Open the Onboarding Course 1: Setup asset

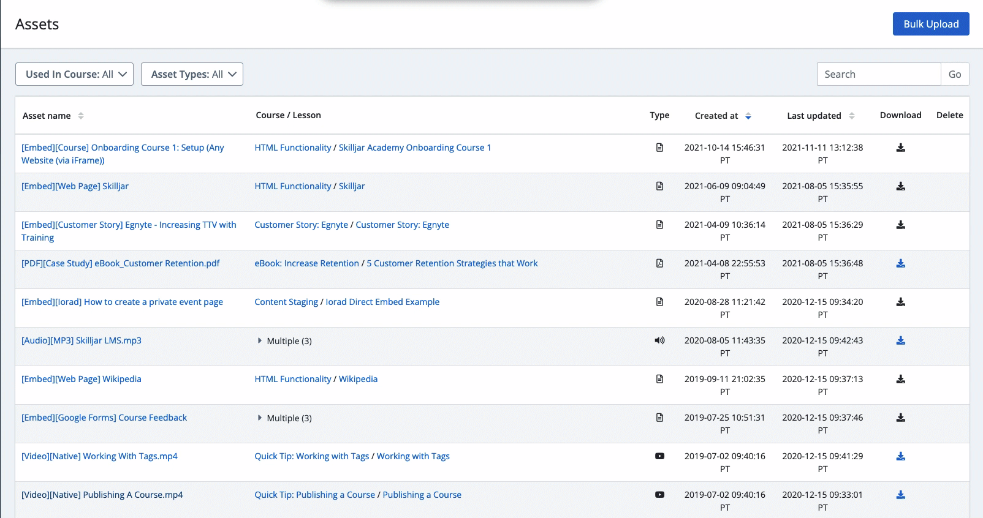pyautogui.click(x=123, y=154)
